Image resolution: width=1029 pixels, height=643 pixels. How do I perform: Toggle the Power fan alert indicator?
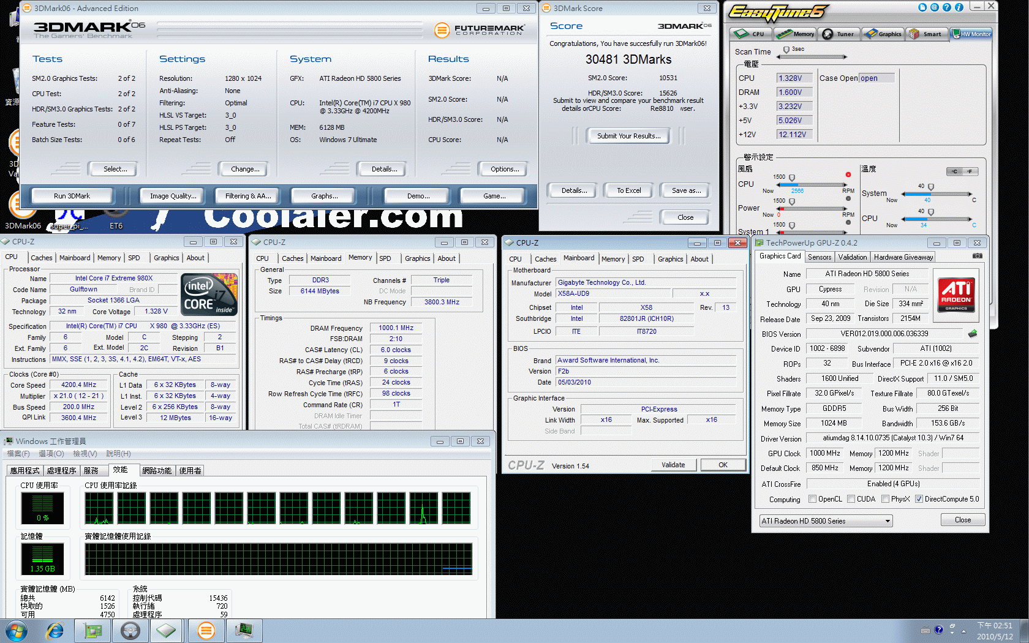click(848, 198)
